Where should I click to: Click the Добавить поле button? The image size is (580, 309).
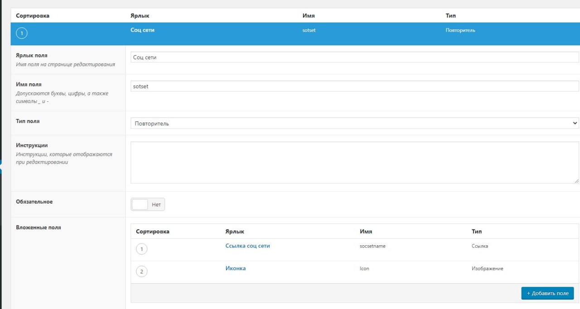coord(547,293)
